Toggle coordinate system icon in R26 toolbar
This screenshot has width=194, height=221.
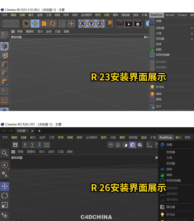47,145
